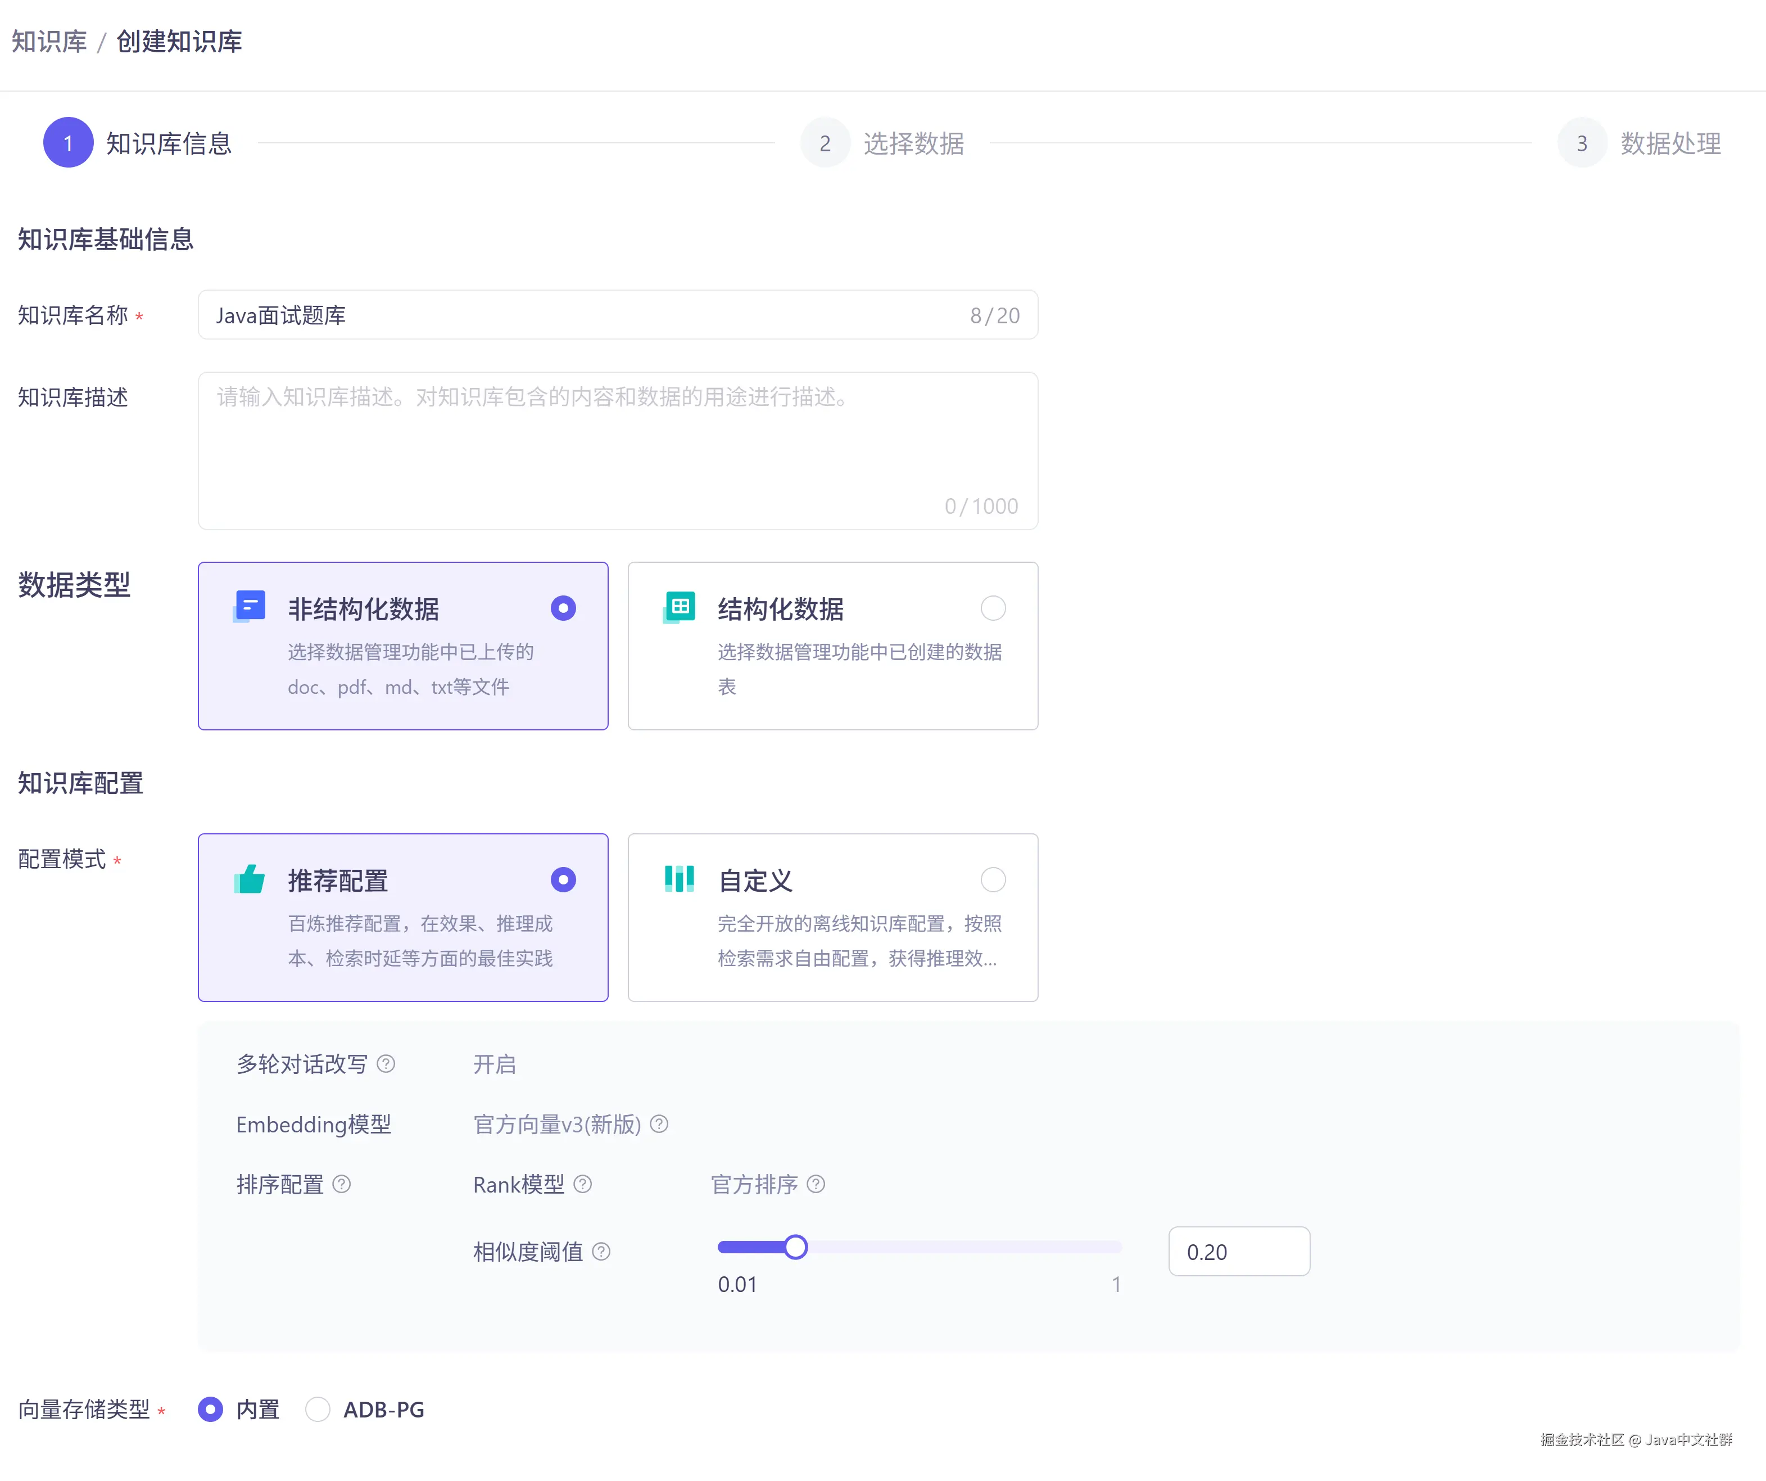
Task: Open the 知识库 breadcrumb link
Action: point(49,41)
